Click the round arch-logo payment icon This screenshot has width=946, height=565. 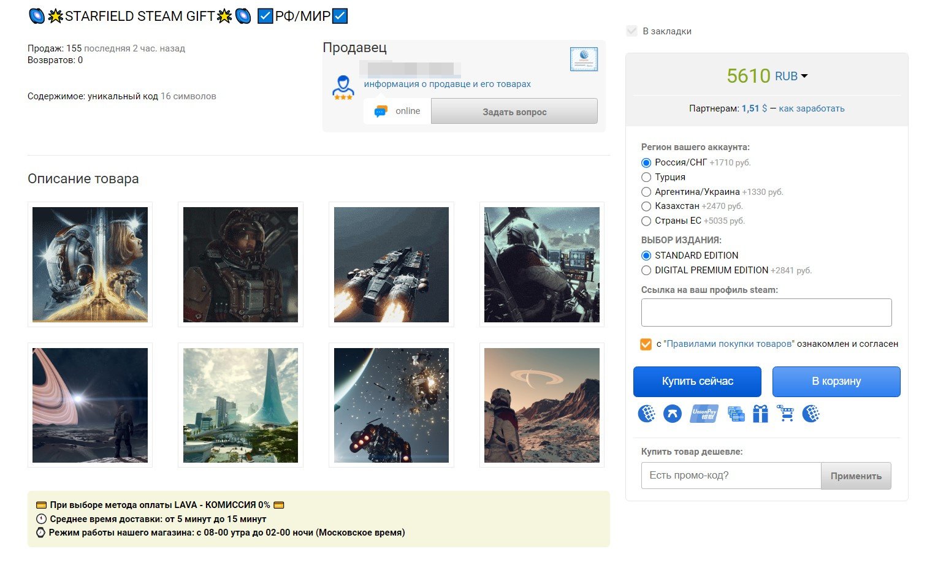coord(673,414)
